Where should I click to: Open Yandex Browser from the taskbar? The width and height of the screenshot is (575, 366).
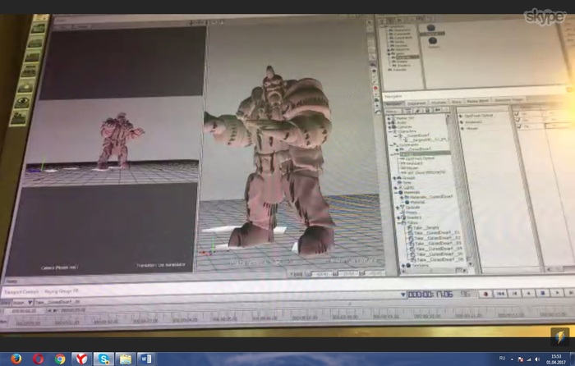coord(81,359)
